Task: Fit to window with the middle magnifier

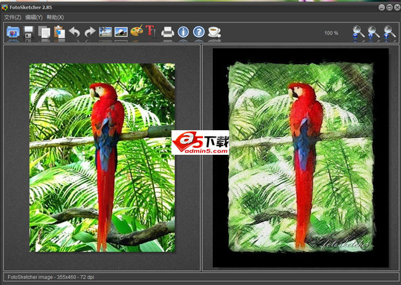Action: [374, 32]
